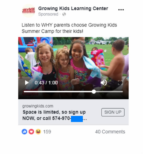143x154 pixels.
Task: Click the Sponsored label
Action: pos(48,14)
